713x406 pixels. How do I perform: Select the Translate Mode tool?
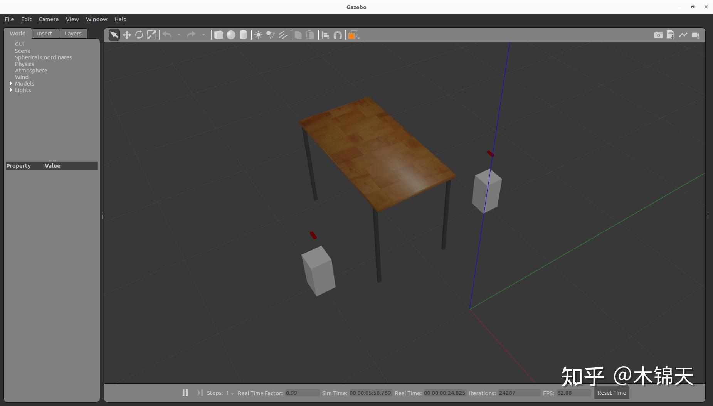pyautogui.click(x=127, y=35)
